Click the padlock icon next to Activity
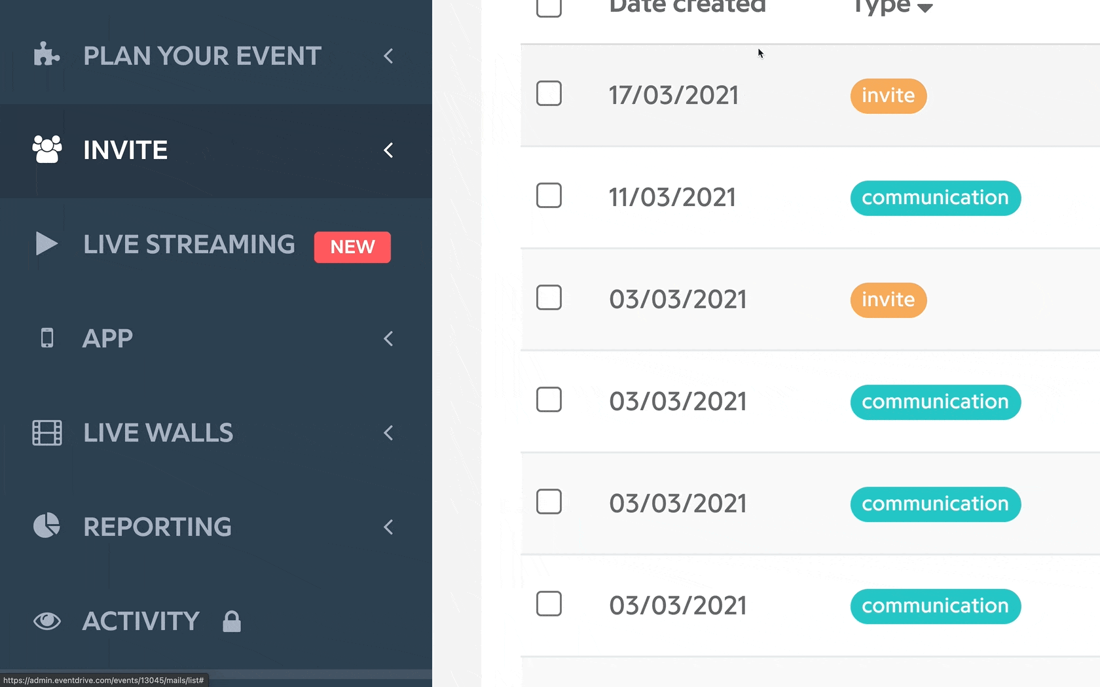Image resolution: width=1100 pixels, height=687 pixels. [x=232, y=621]
